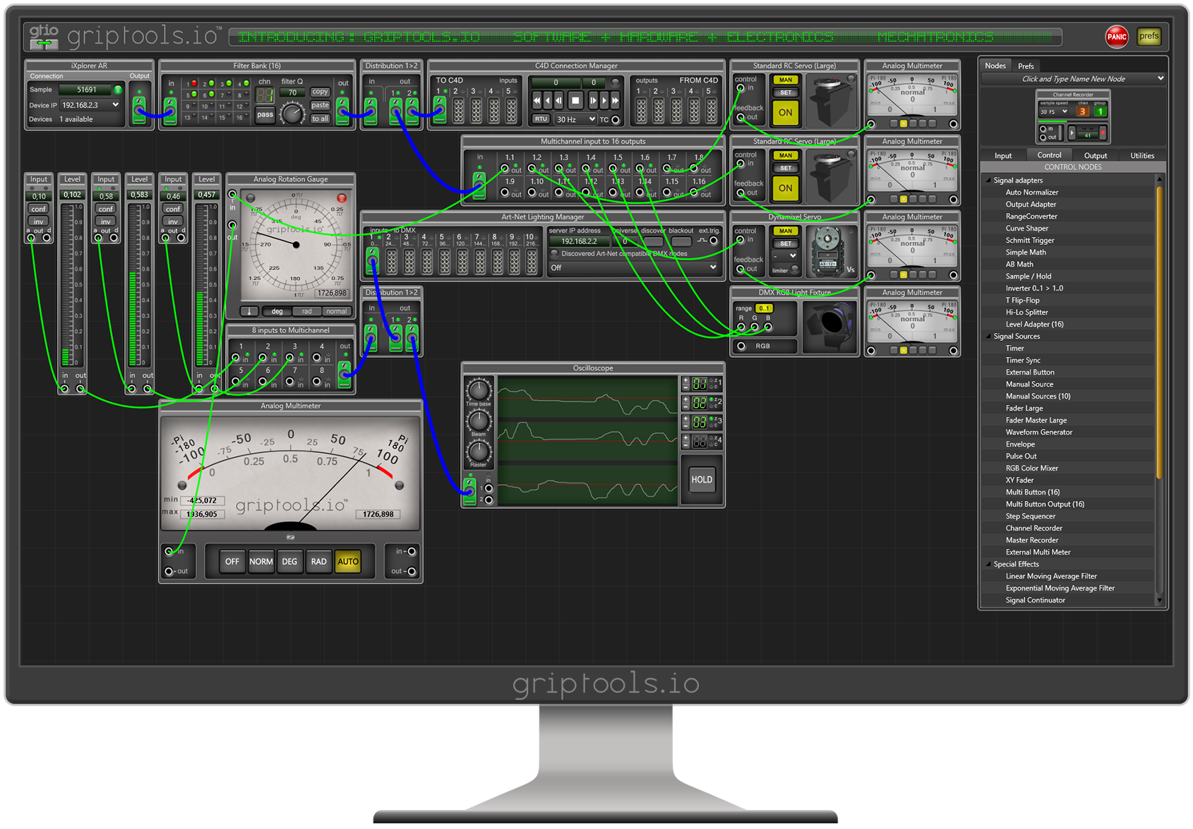Click the DEG mode button on the large Multimeter
Viewport: 1193px width, 829px height.
(289, 562)
